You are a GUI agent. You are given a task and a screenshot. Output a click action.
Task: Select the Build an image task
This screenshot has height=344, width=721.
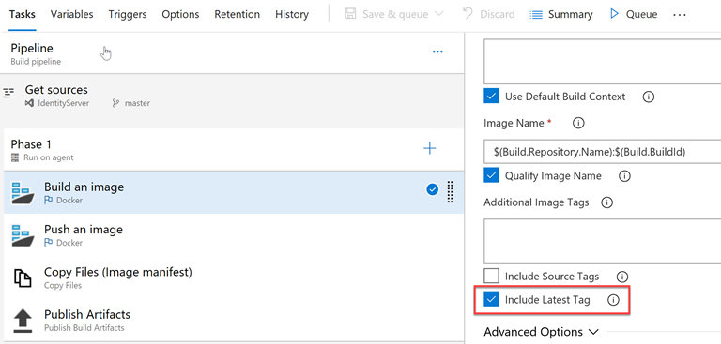coord(234,192)
